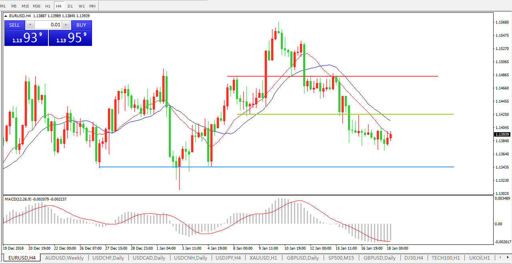Select the MN monthly timeframe
This screenshot has width=512, height=264.
pos(92,6)
